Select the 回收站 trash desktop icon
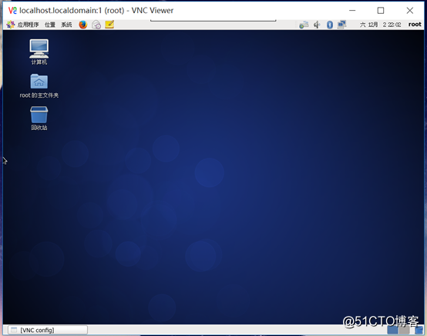The image size is (427, 336). coord(39,118)
